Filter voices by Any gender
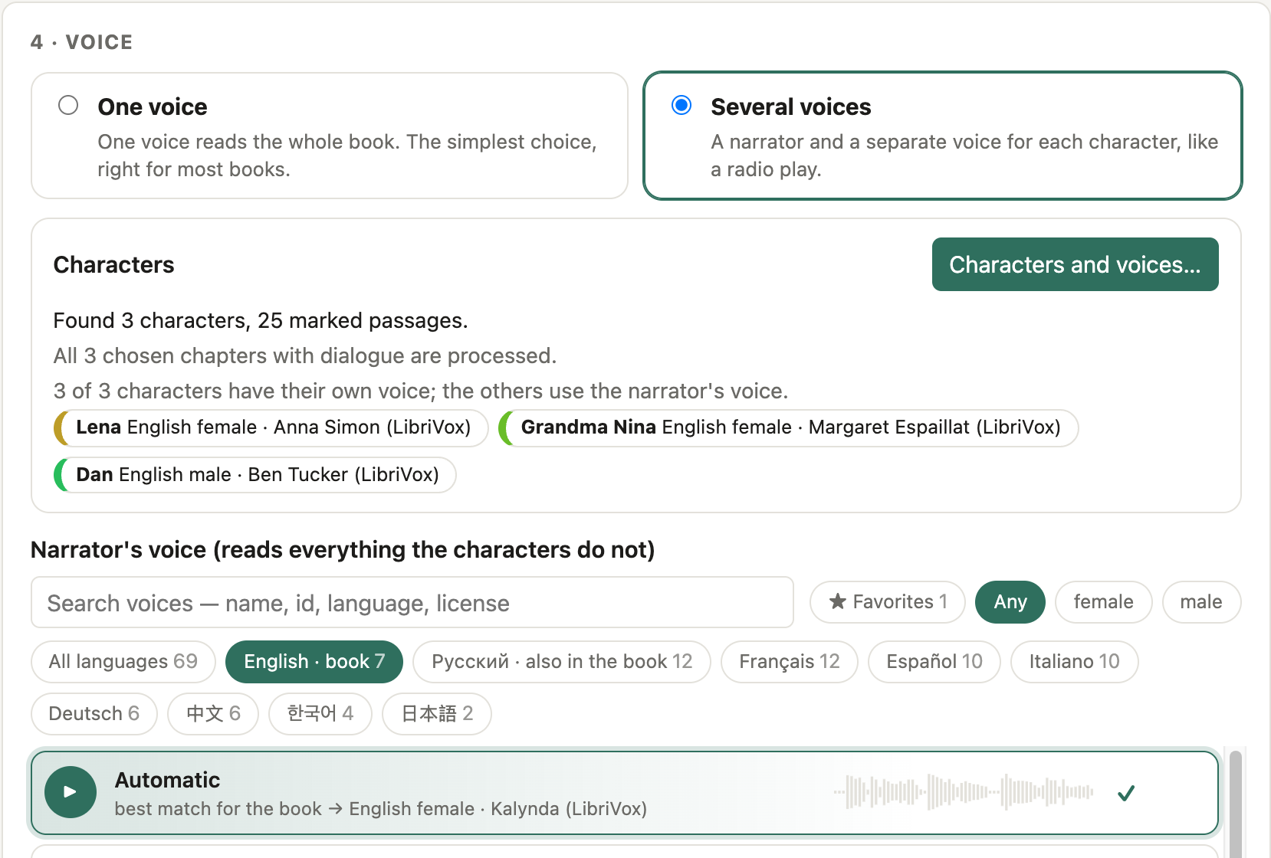The width and height of the screenshot is (1271, 858). pos(1010,602)
